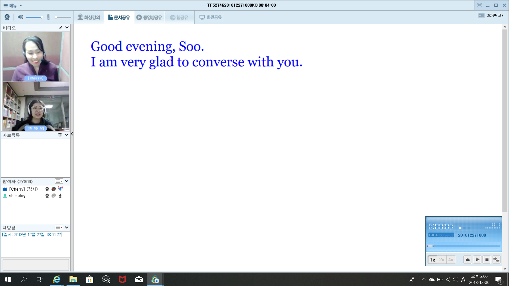Switch to the 화상강의 tab
The width and height of the screenshot is (509, 286).
click(x=89, y=17)
